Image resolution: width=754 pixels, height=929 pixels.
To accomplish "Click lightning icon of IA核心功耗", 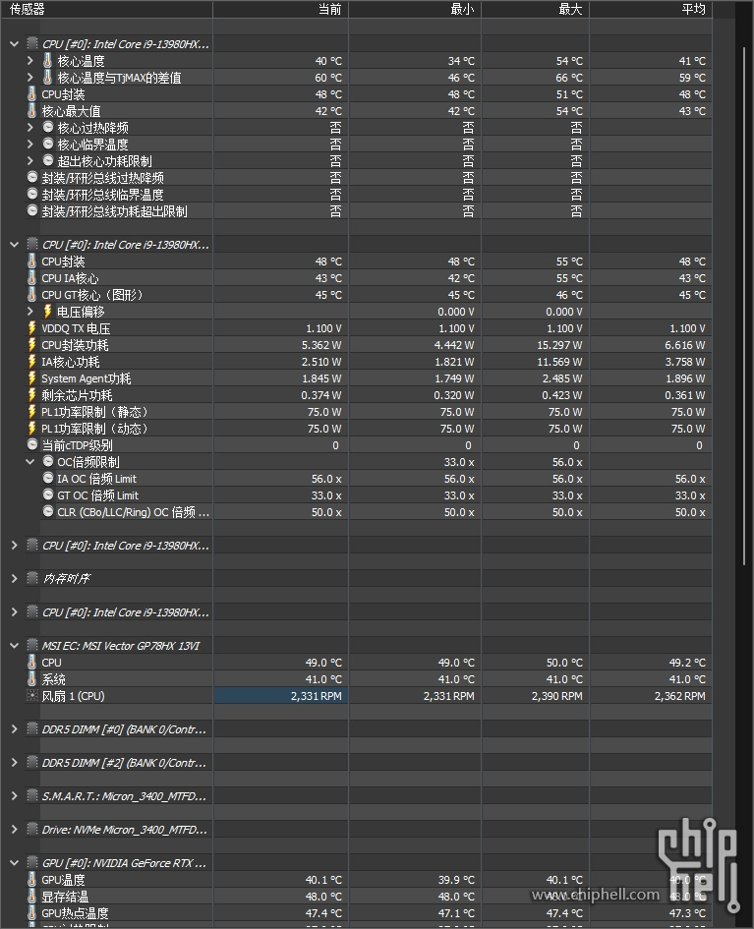I will point(32,361).
